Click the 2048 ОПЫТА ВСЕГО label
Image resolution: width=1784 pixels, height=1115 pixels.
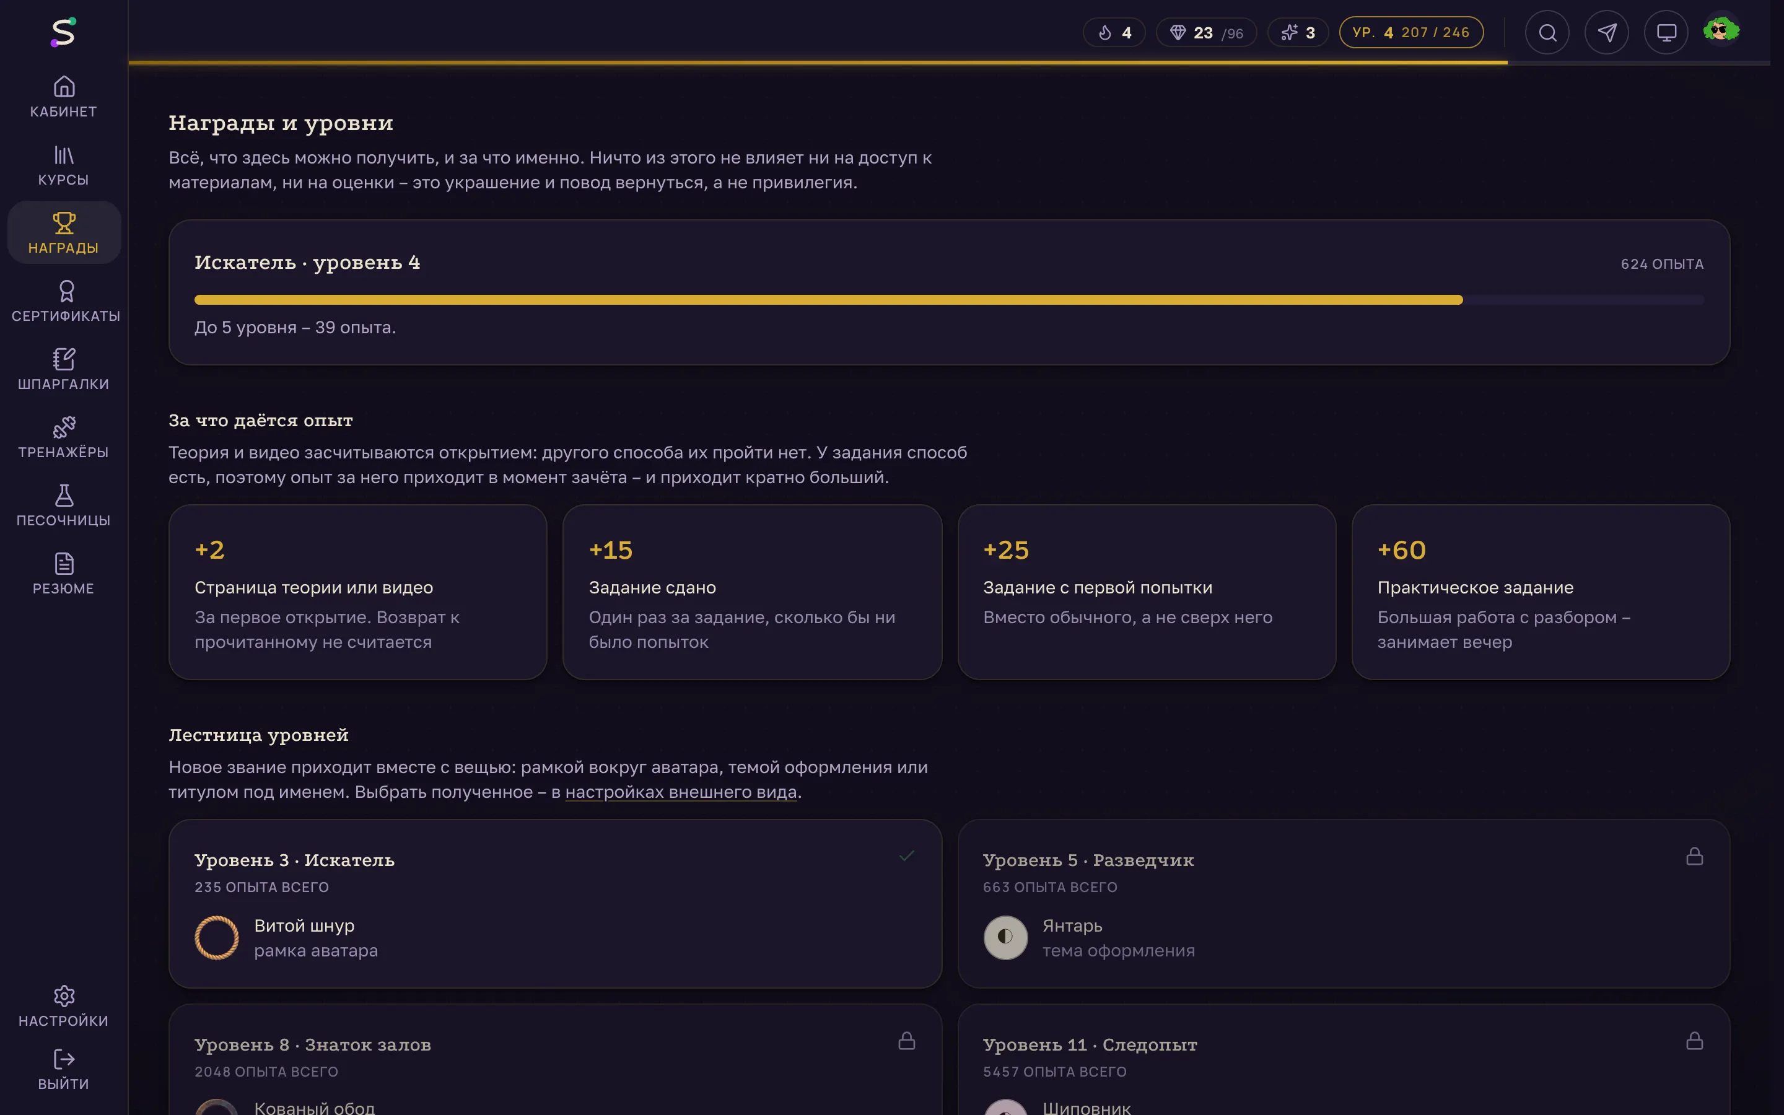266,1072
